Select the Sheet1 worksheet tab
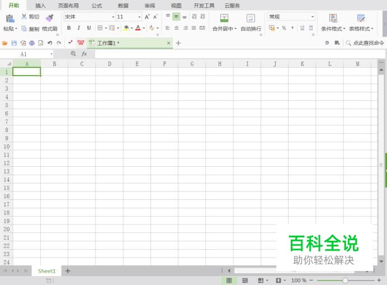Screen dimensions: 387x285 tap(46, 271)
